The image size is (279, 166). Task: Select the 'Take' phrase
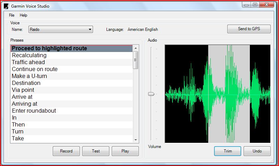71,139
